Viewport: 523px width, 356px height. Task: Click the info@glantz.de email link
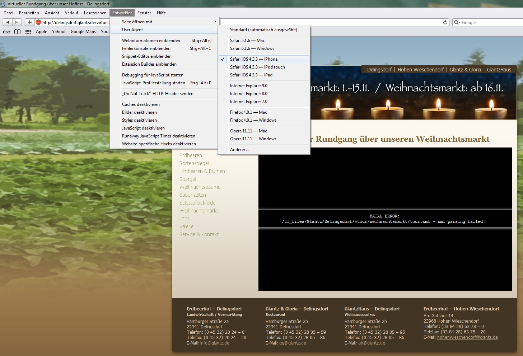point(215,343)
